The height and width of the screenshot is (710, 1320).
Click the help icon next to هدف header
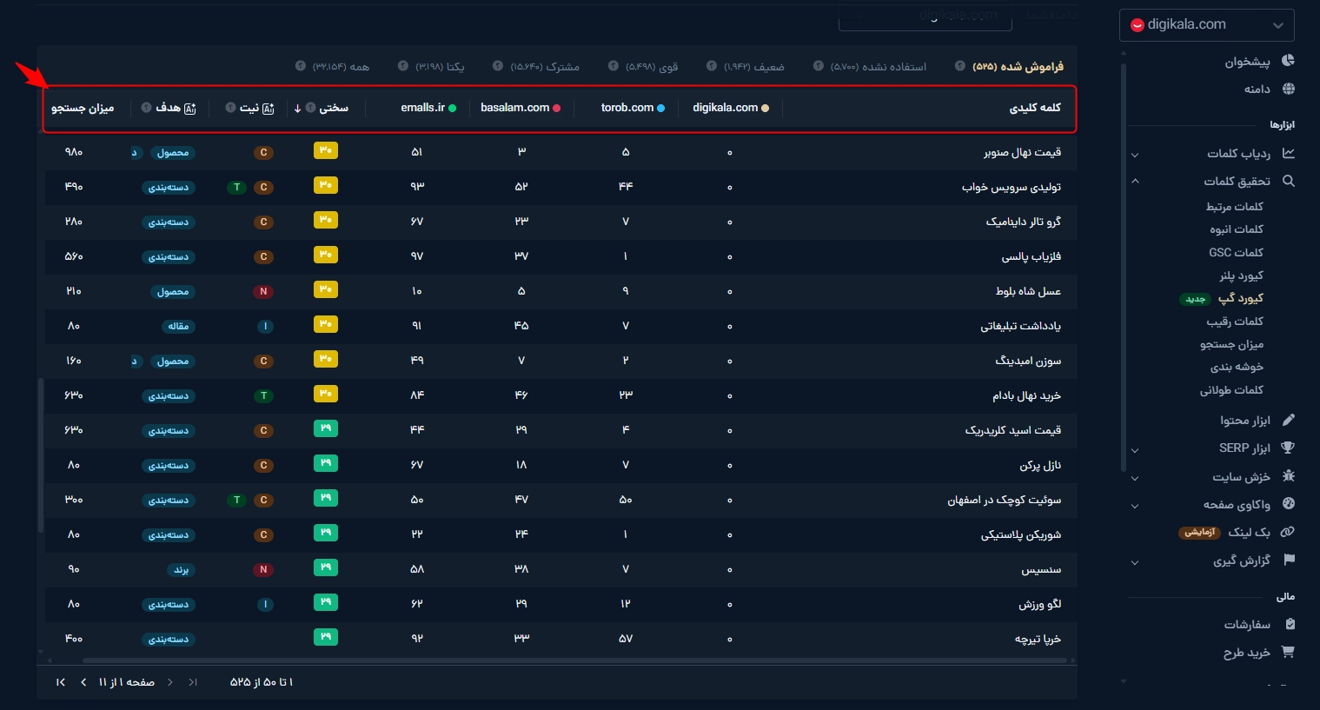coord(146,108)
